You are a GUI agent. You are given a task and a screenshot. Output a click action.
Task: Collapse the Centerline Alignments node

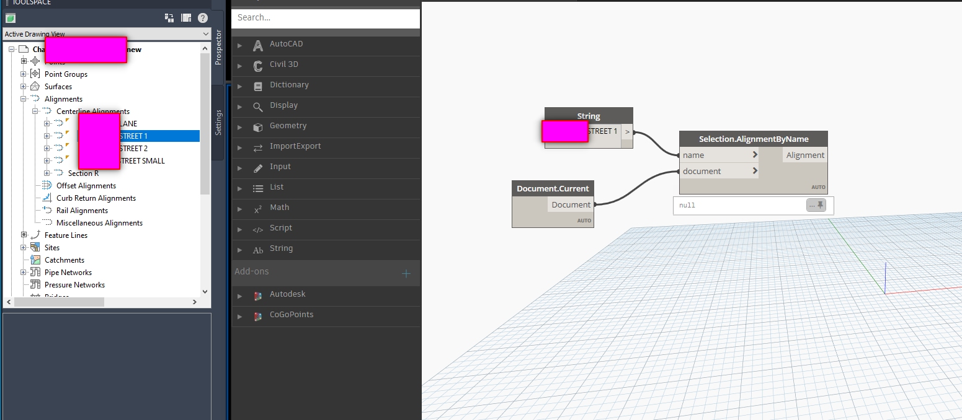point(35,111)
